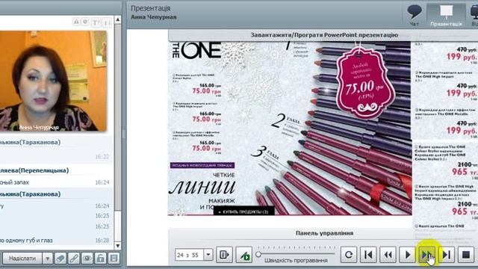
Task: Expand the Надіслати dropdown arrow
Action: 47,259
